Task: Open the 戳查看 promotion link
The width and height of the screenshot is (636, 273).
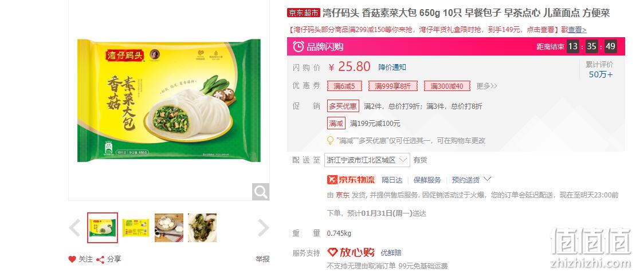Action: (574, 30)
